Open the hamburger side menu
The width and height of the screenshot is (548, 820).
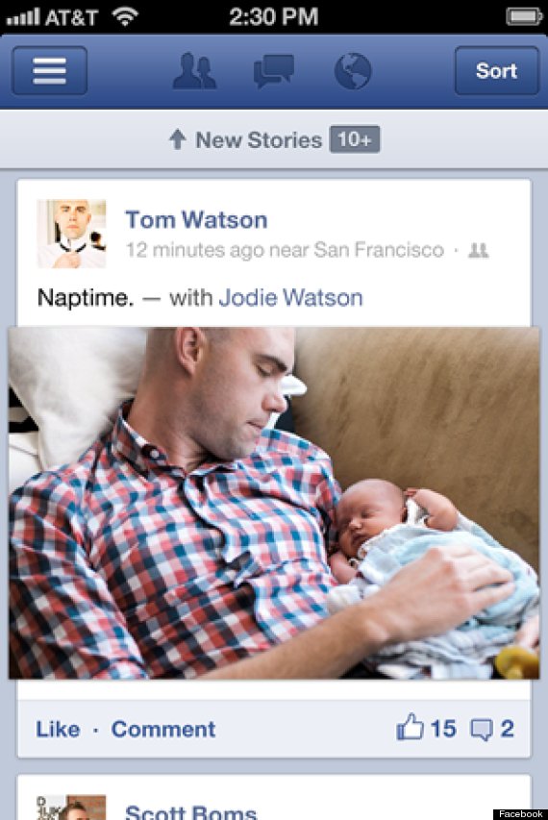point(50,70)
